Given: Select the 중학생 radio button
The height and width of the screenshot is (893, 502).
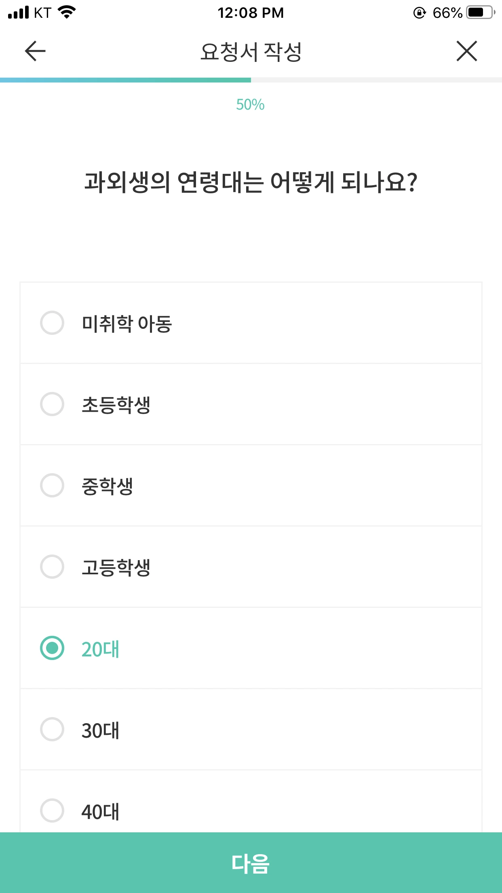Looking at the screenshot, I should click(52, 485).
